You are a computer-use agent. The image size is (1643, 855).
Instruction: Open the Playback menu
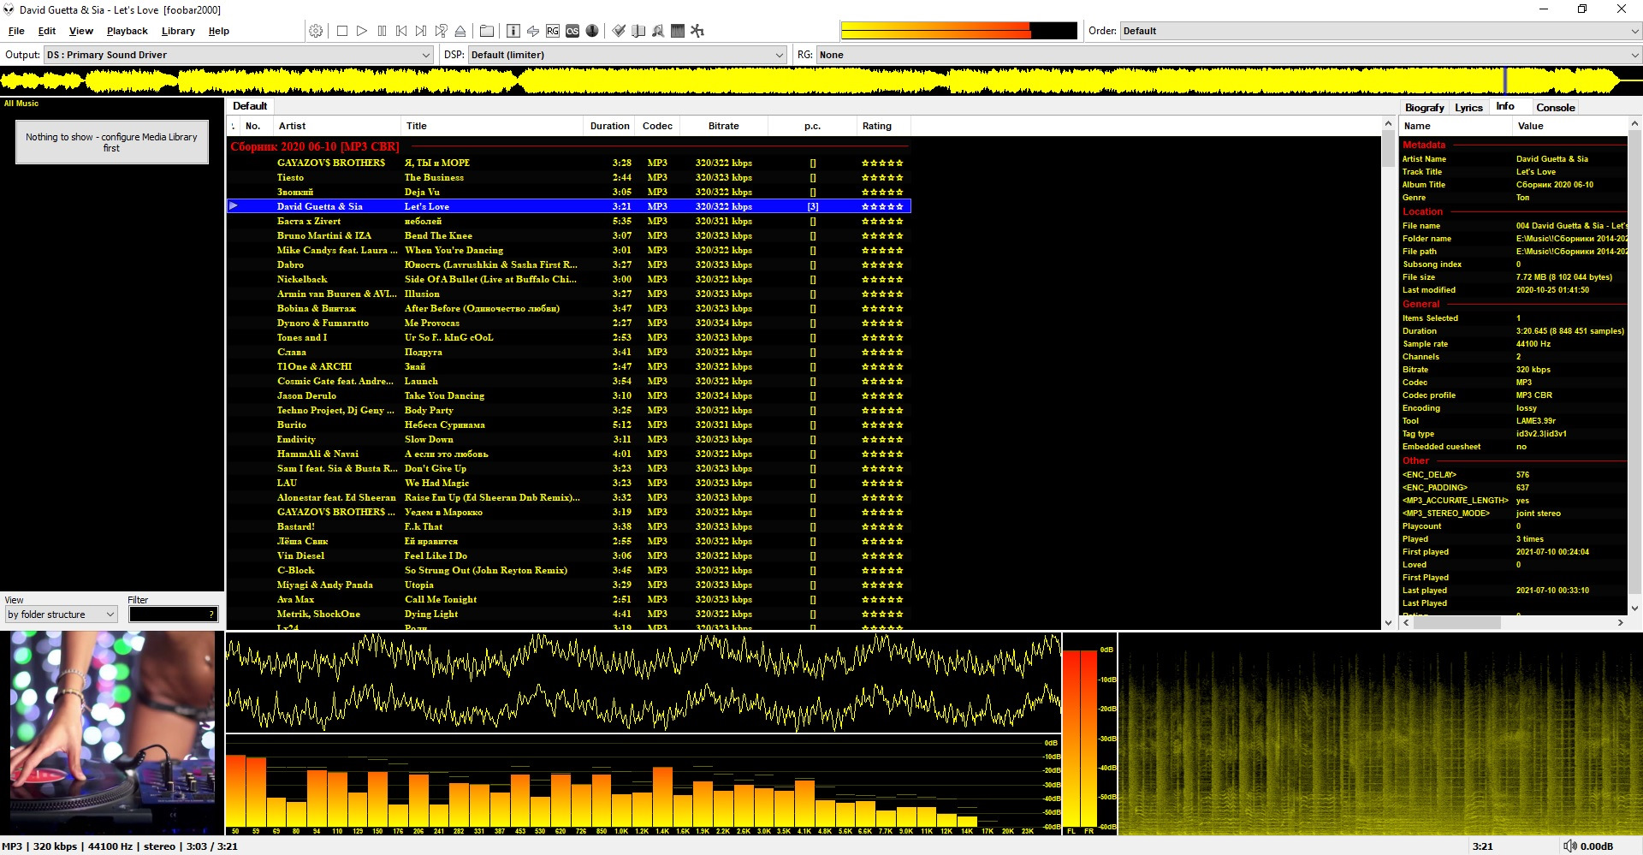pyautogui.click(x=128, y=31)
